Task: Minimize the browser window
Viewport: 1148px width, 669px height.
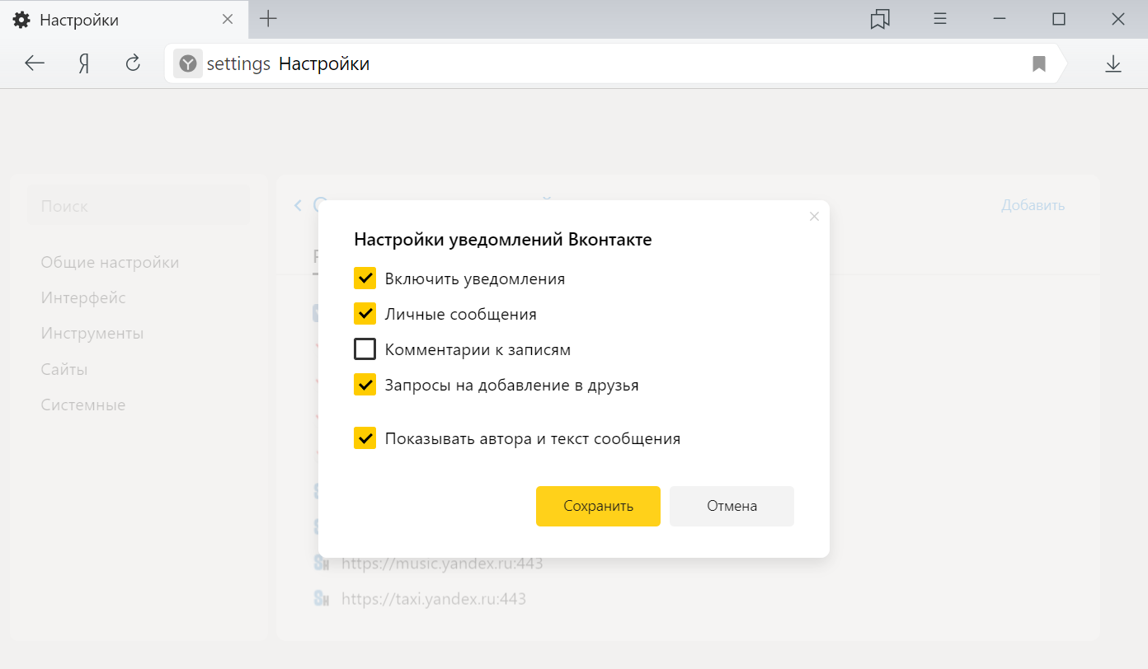Action: [1000, 19]
